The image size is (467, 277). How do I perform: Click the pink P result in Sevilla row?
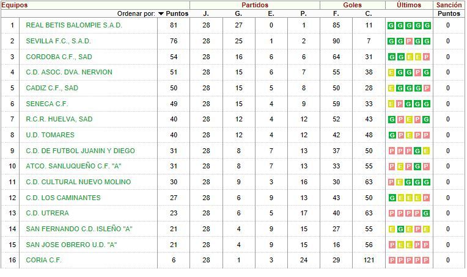(x=409, y=41)
